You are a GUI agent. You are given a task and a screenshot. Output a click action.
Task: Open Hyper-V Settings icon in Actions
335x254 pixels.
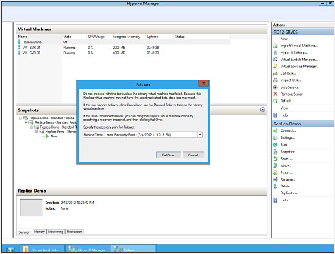276,53
